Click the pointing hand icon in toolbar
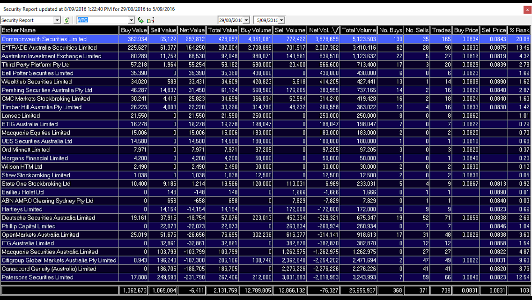The height and width of the screenshot is (300, 532). [150, 20]
